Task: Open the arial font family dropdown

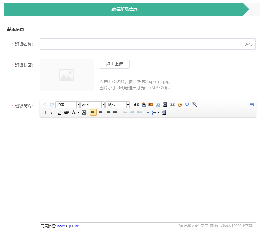Action: click(93, 105)
